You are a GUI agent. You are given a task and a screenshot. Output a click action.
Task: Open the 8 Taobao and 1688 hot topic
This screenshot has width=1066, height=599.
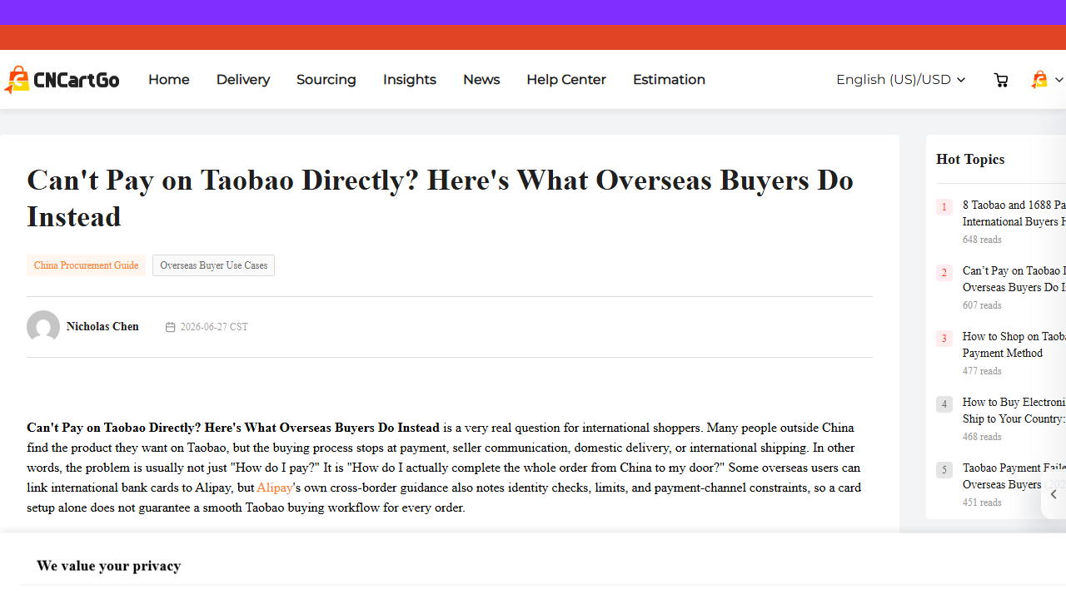[x=1014, y=213]
